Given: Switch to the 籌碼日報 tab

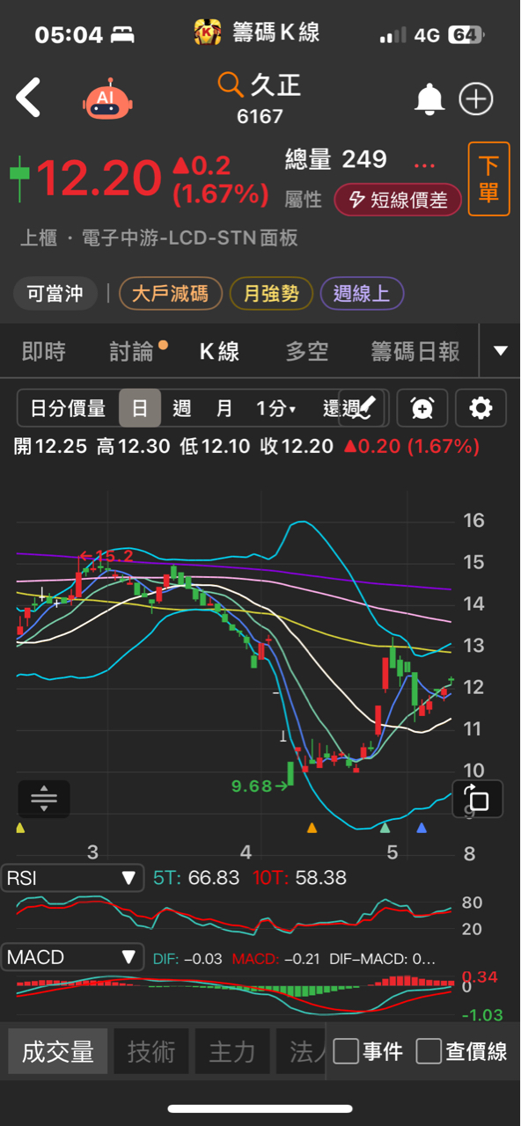Looking at the screenshot, I should click(x=415, y=352).
